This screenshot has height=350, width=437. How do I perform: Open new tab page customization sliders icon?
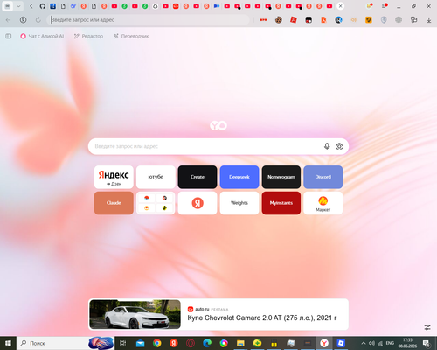click(x=427, y=327)
